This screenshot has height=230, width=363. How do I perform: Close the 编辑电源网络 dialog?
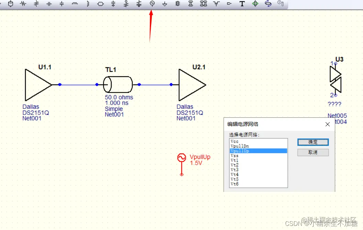pyautogui.click(x=328, y=125)
